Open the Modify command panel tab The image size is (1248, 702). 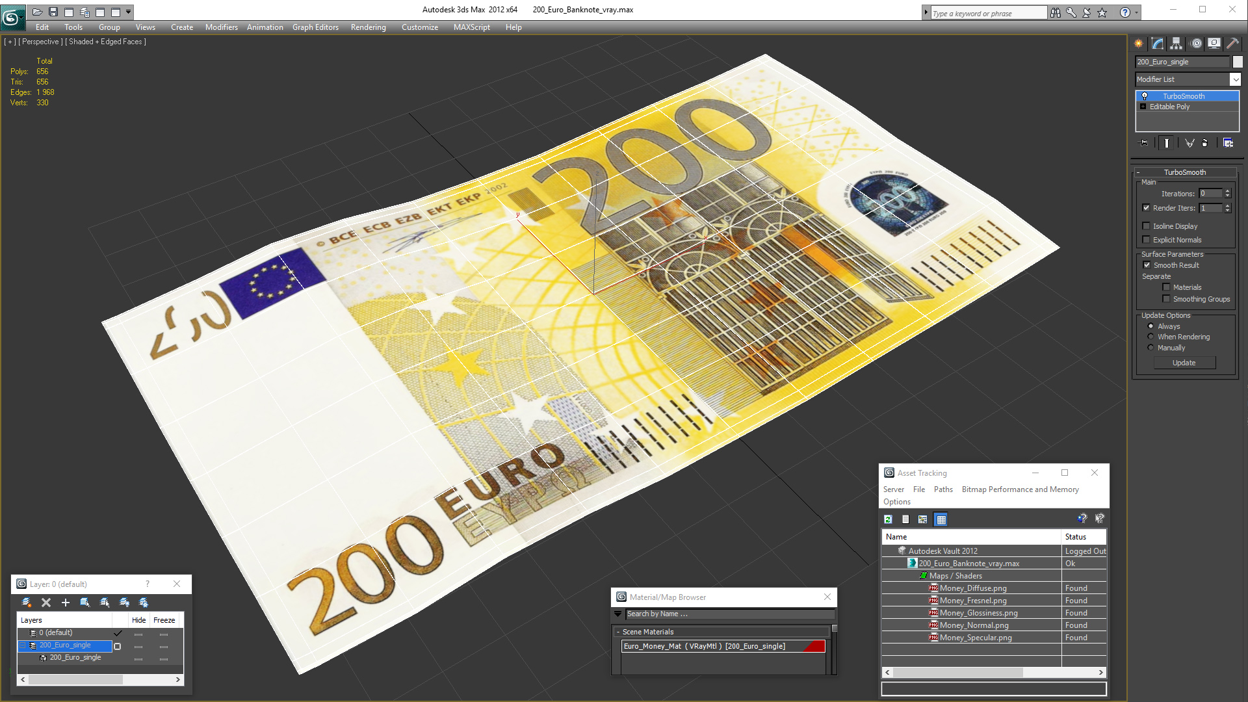pyautogui.click(x=1158, y=44)
